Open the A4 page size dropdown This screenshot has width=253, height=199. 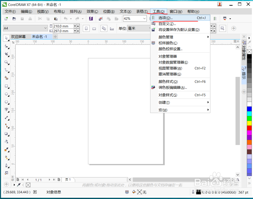click(x=46, y=28)
